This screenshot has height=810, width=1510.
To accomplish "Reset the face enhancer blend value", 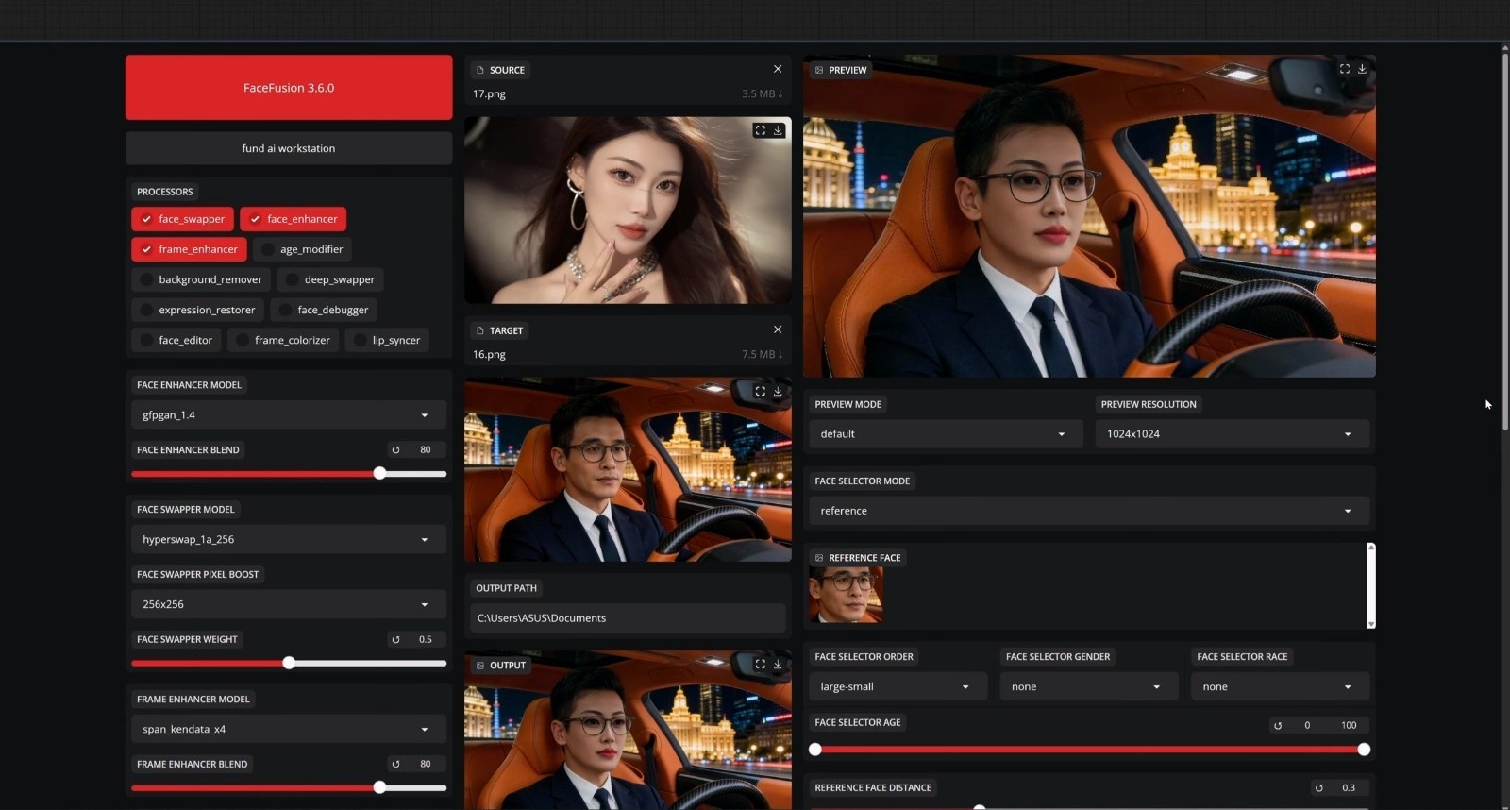I will (395, 450).
